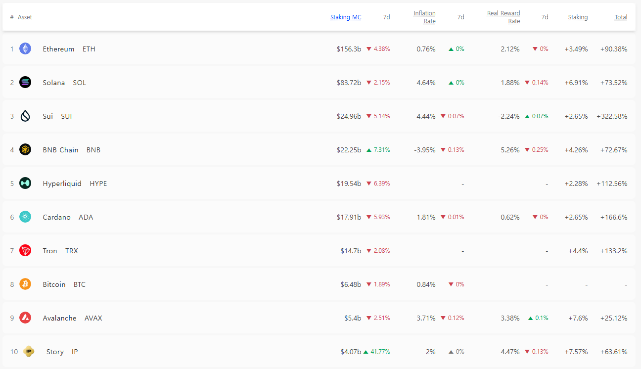This screenshot has width=641, height=369.
Task: Click the Story IP logo icon
Action: point(29,352)
